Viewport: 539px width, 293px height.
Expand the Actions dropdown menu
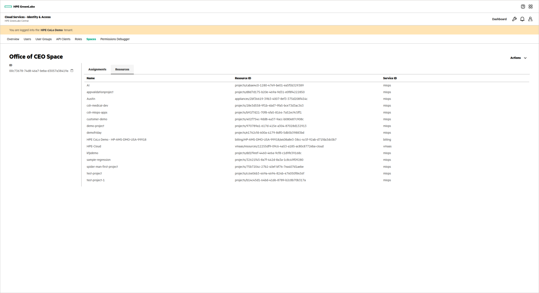[x=518, y=58]
